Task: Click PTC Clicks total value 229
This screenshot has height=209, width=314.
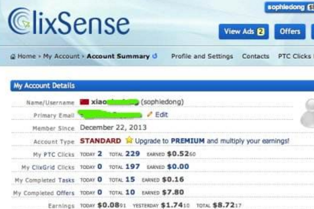Action: tap(133, 154)
